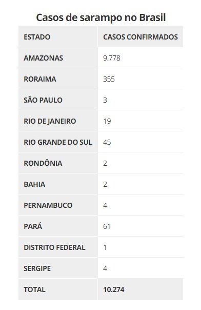The image size is (201, 310).
Task: Select the 9.778 cases value
Action: pos(112,58)
